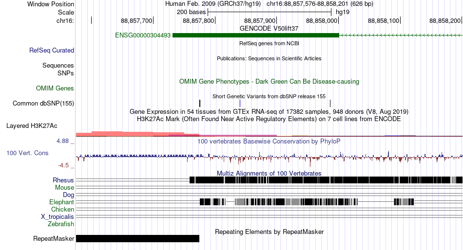The width and height of the screenshot is (463, 250).
Task: Open 100 Vert. Cons track label
Action: (27, 153)
